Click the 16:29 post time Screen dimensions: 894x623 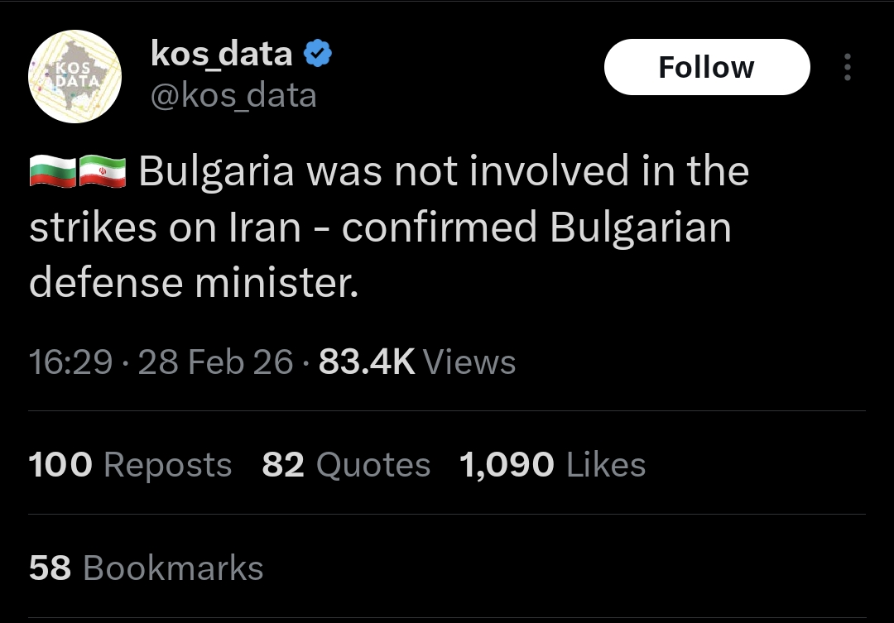[x=70, y=362]
